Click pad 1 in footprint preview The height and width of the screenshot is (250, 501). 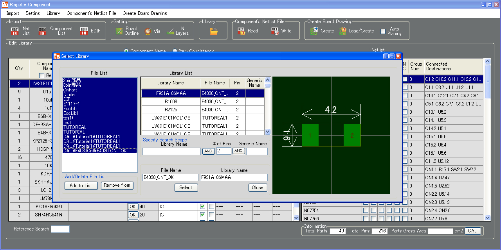click(x=310, y=136)
